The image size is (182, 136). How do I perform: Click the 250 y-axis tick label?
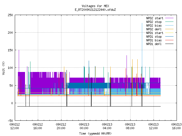[10, 15]
